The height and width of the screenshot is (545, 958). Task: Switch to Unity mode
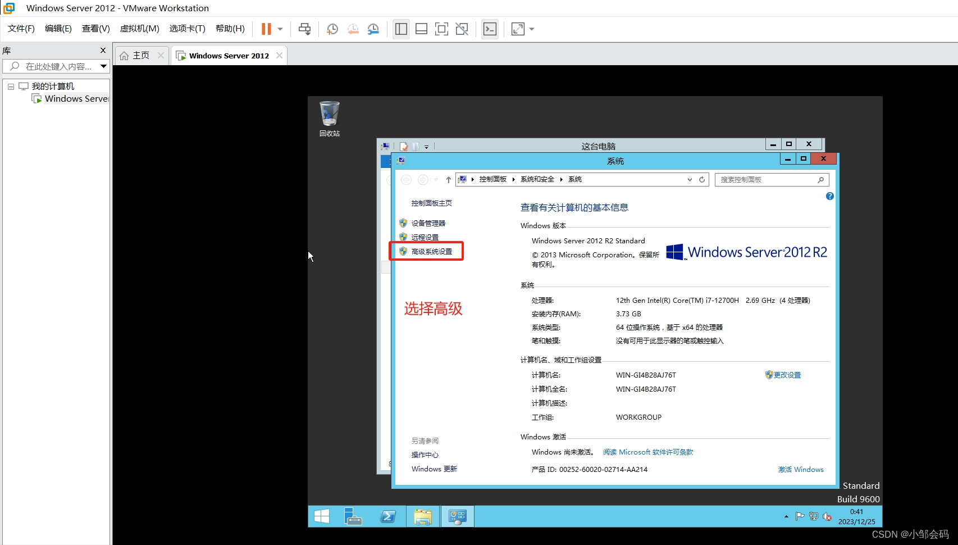(x=462, y=29)
